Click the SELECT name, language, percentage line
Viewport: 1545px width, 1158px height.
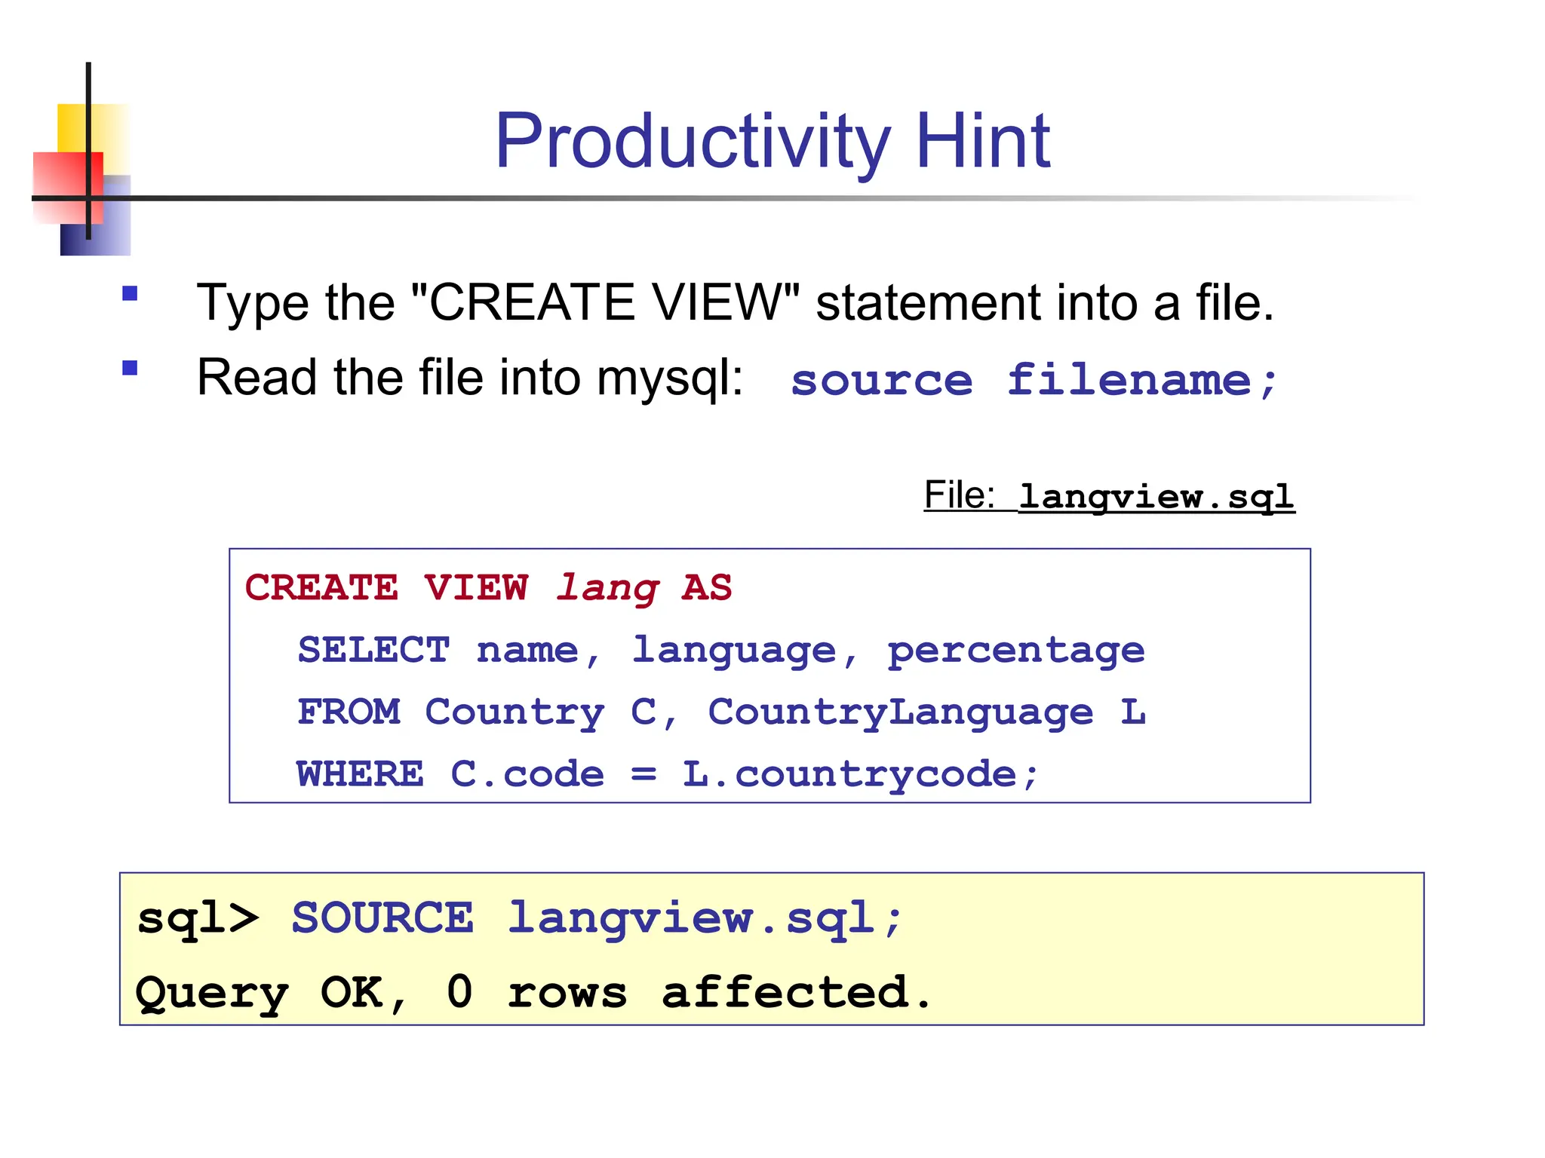720,650
